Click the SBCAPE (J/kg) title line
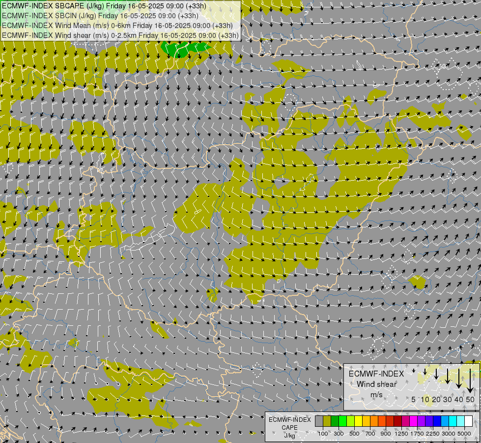 [x=104, y=6]
